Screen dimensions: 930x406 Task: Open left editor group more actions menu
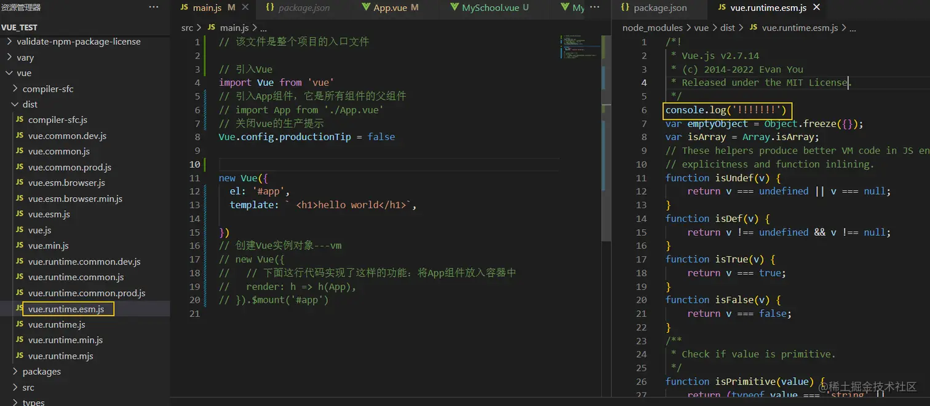tap(595, 7)
